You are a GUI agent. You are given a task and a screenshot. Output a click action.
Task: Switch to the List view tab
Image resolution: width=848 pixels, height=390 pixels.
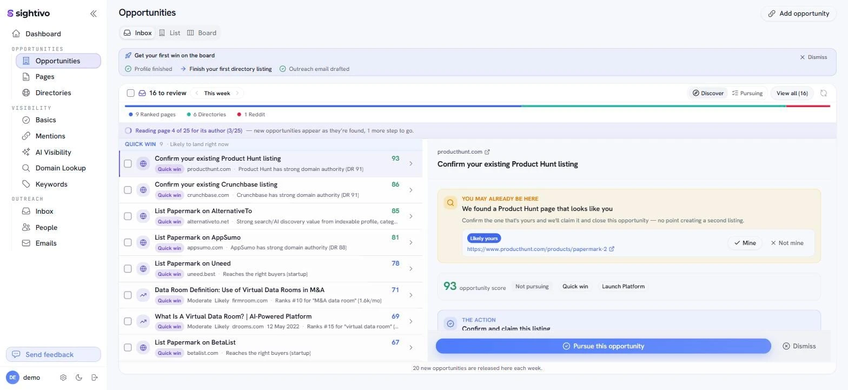tap(169, 33)
